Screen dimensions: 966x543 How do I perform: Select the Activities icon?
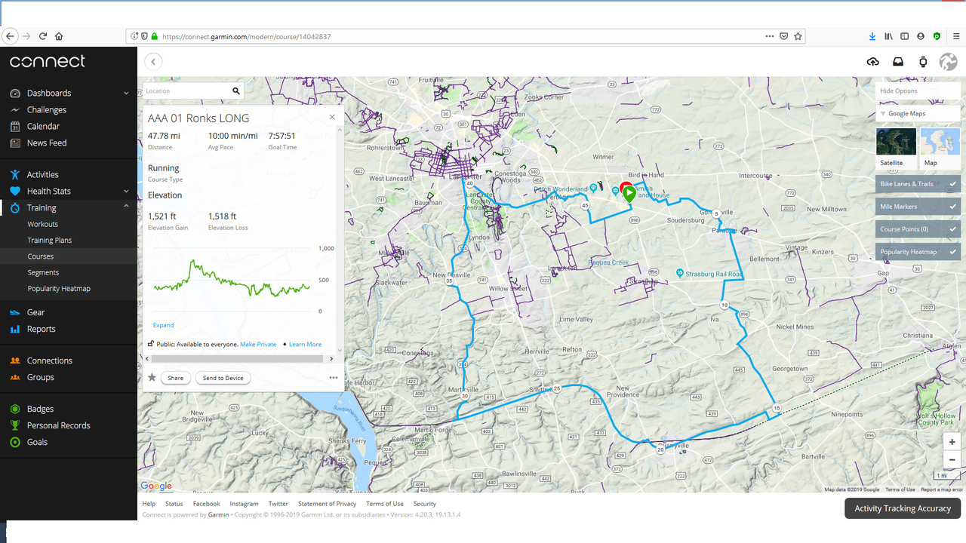15,175
